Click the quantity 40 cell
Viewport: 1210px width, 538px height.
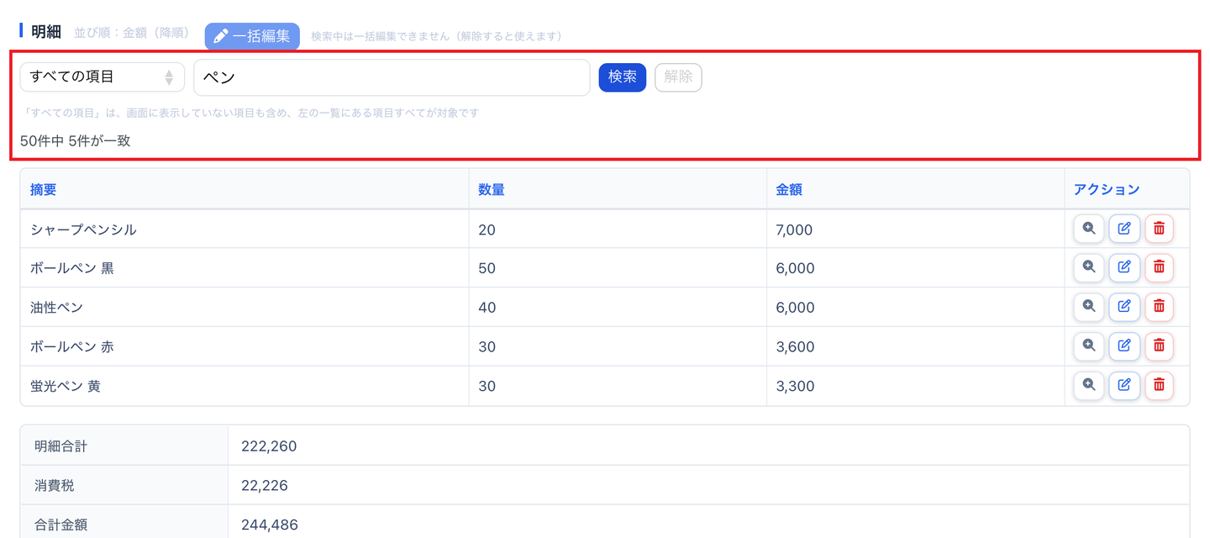[618, 308]
